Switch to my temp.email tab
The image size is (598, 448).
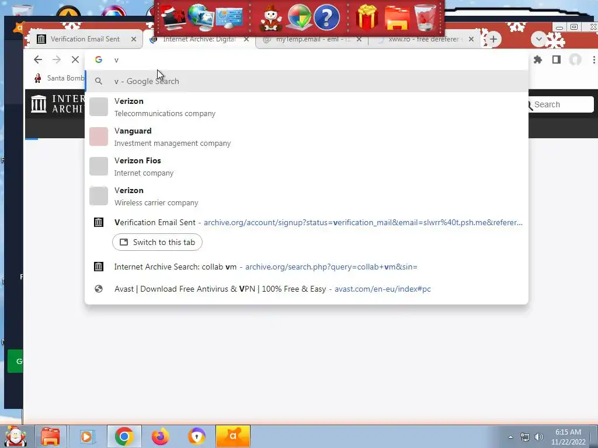(x=311, y=39)
